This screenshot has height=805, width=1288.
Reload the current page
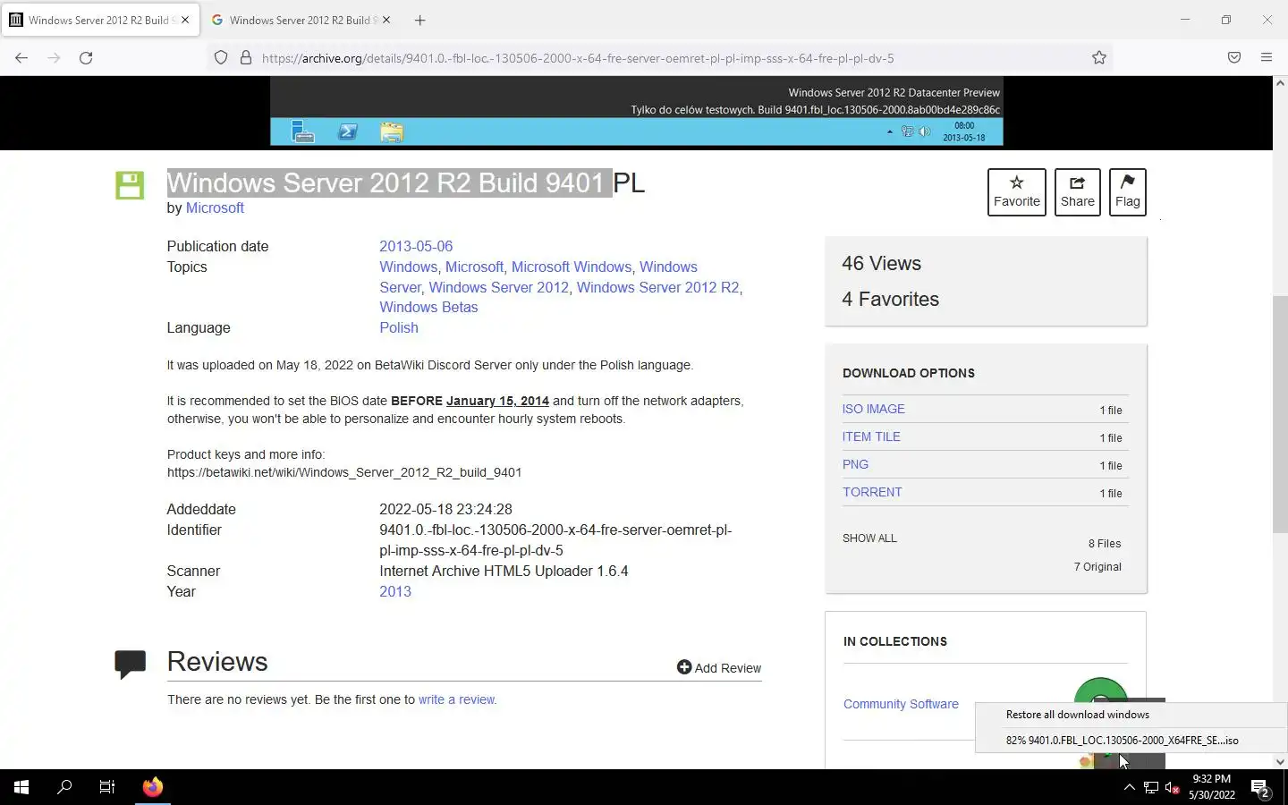tap(86, 58)
